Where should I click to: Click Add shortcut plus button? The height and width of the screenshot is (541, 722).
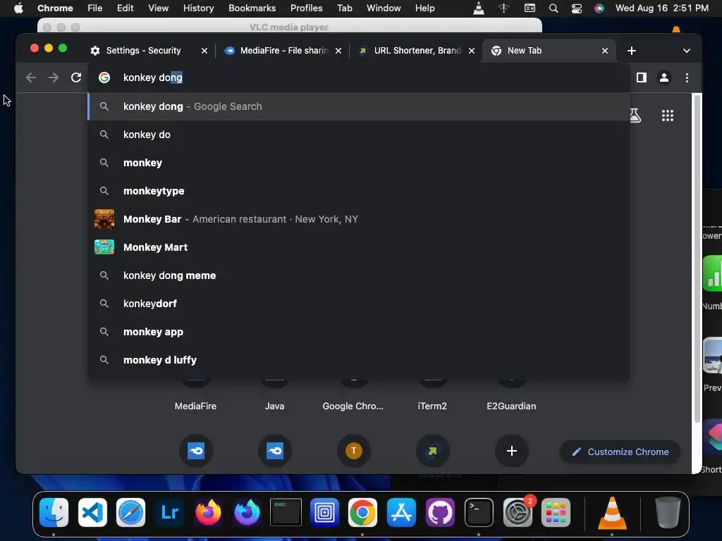(x=512, y=451)
